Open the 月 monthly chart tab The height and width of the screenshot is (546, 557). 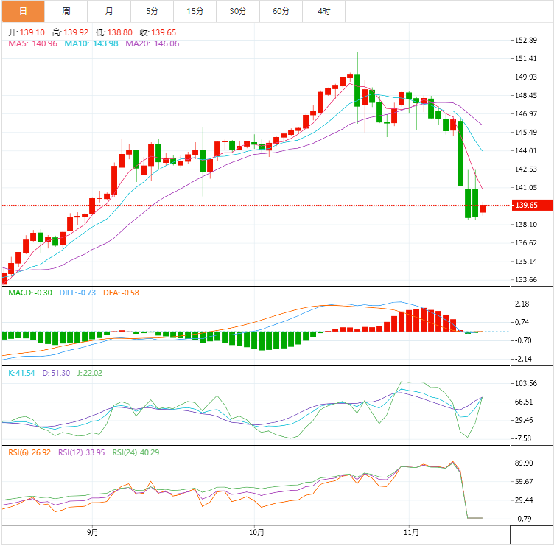109,11
